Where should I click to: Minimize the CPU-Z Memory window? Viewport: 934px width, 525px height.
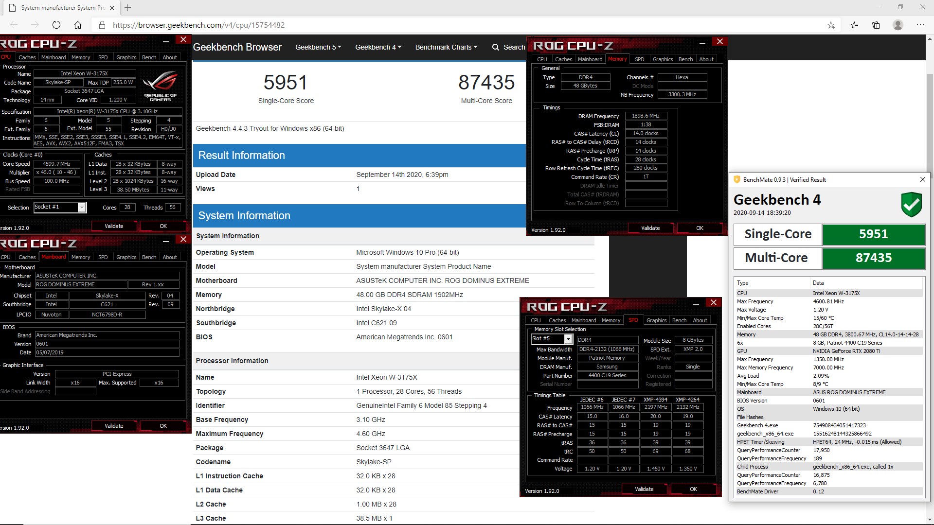(702, 44)
